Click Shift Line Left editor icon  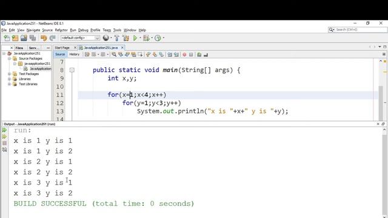point(170,54)
